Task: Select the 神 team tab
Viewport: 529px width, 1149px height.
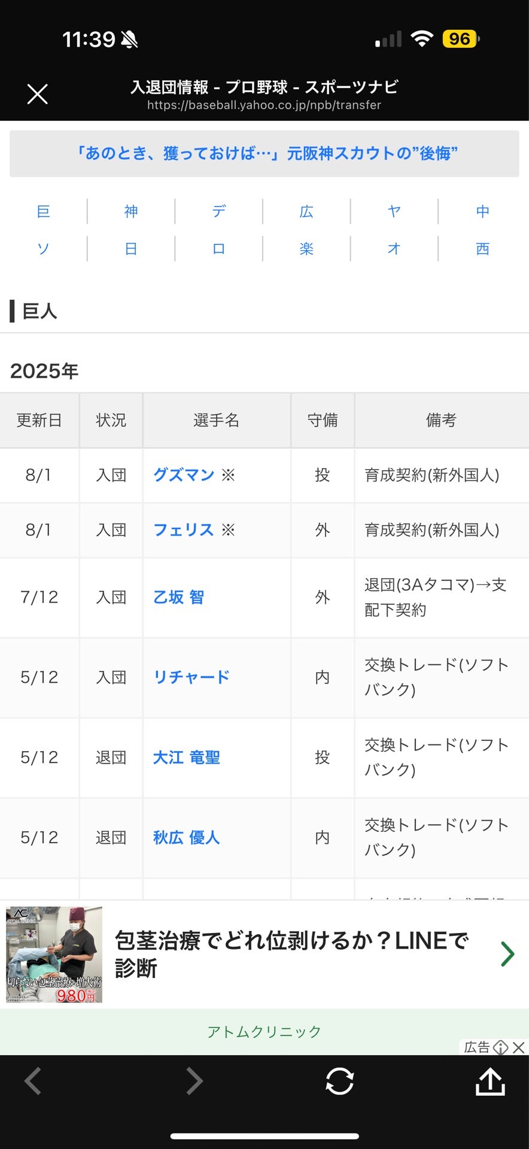Action: pos(131,211)
